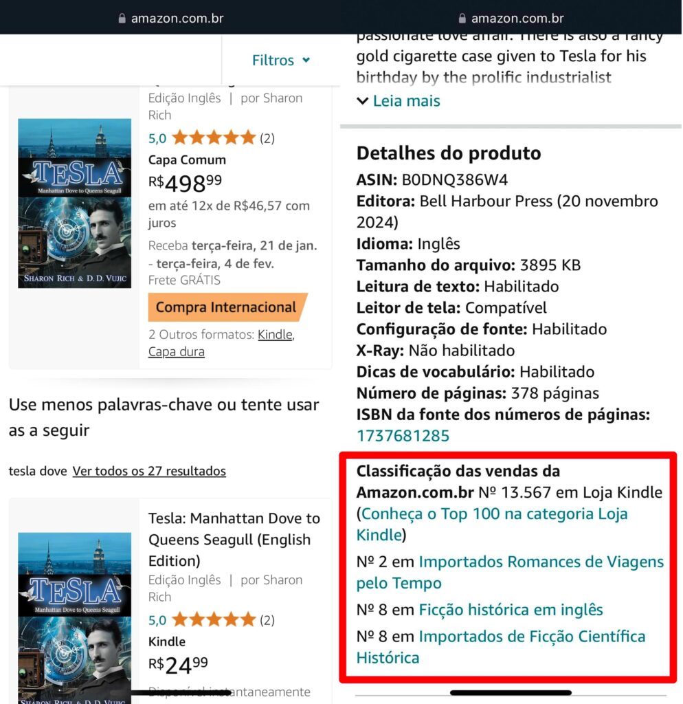Image resolution: width=683 pixels, height=704 pixels.
Task: Open the Kindle edition Tesla book cover
Action: point(74,618)
